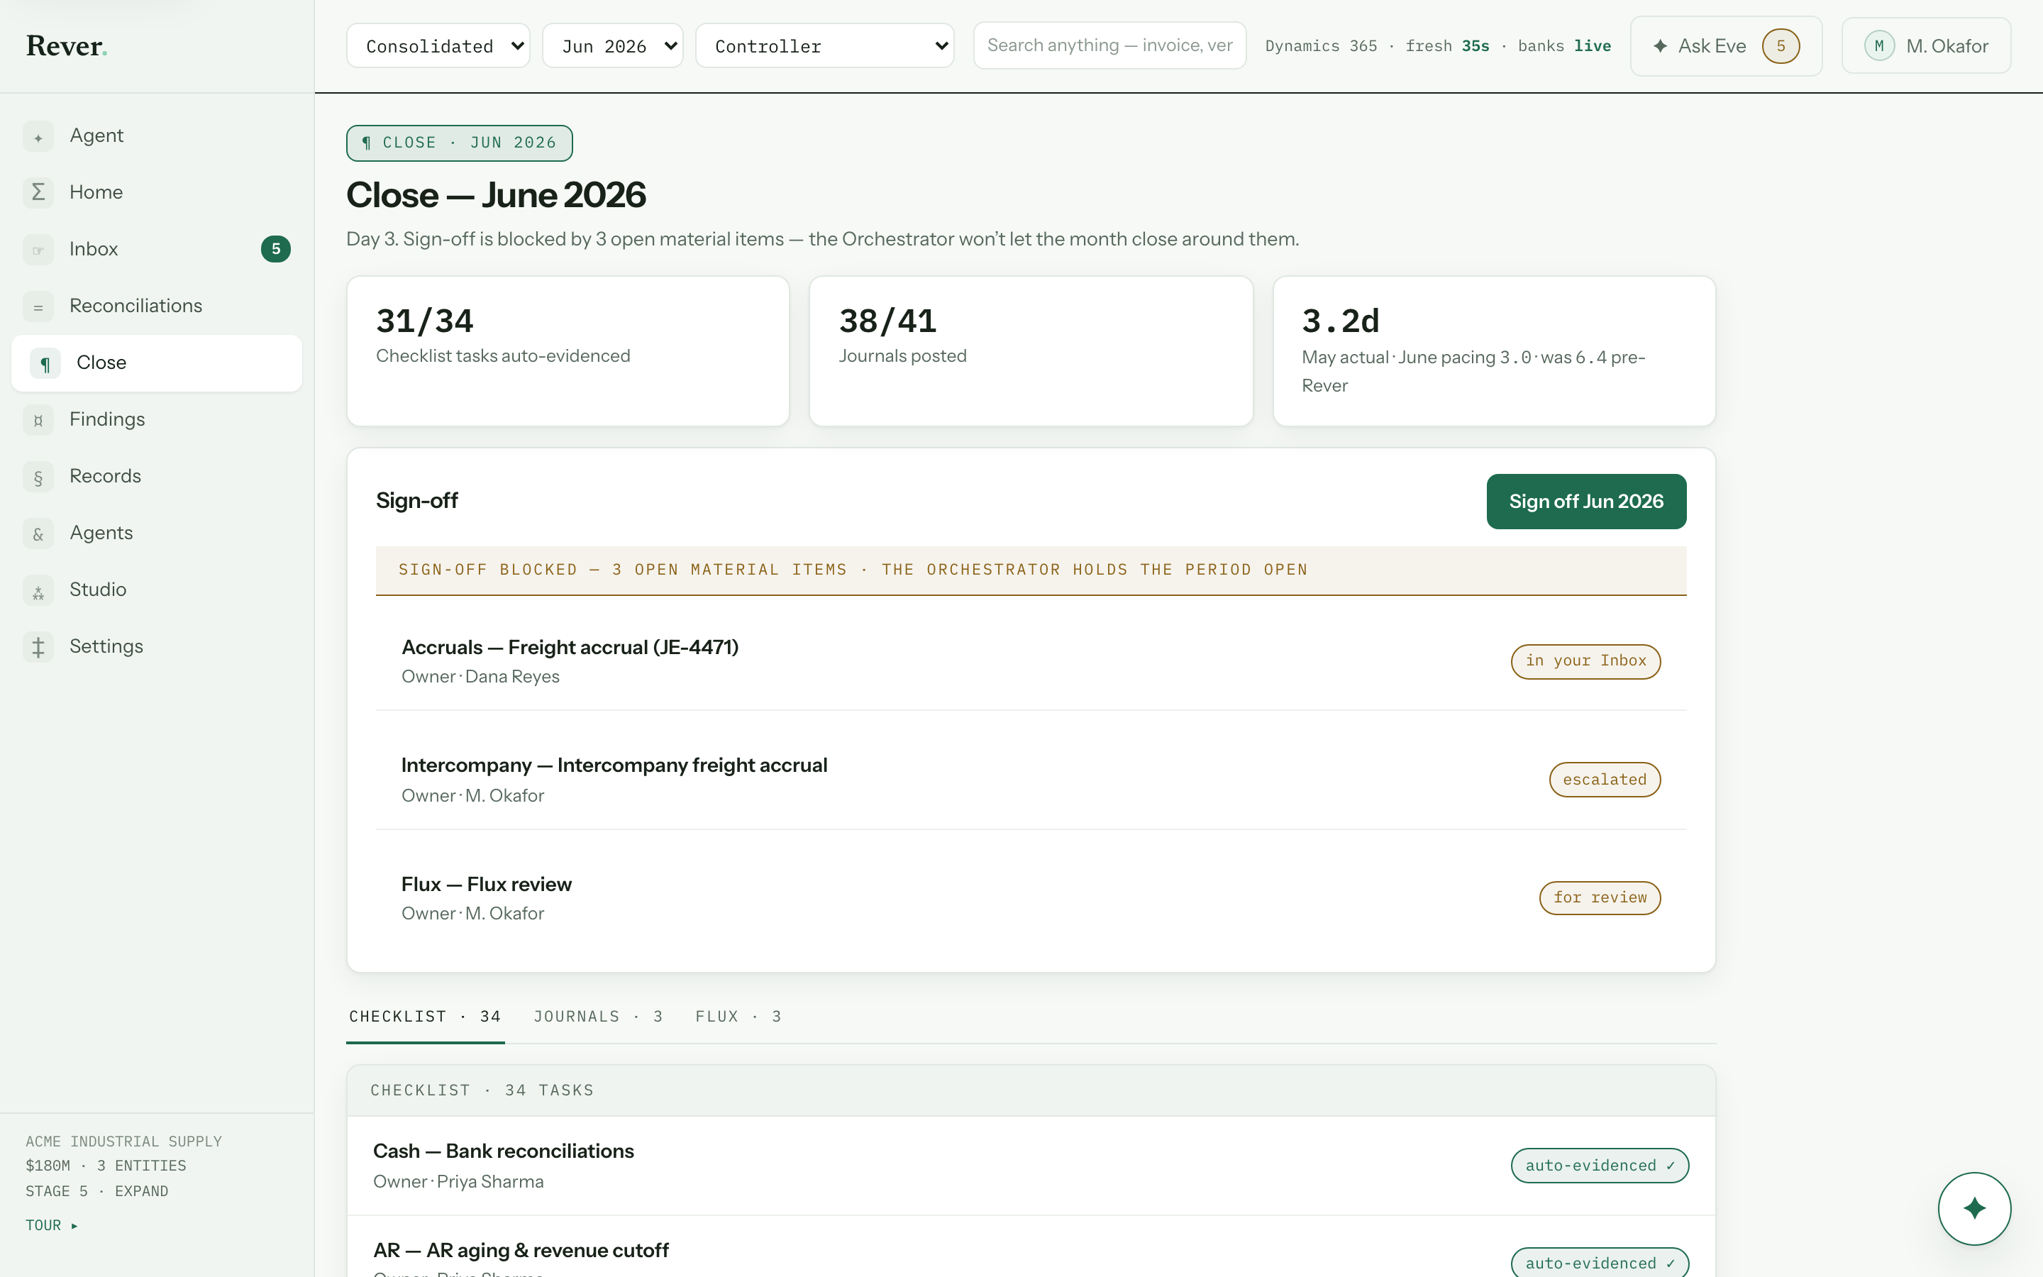Click the Inbox pointing-hand icon
Image resolution: width=2043 pixels, height=1277 pixels.
[x=38, y=250]
